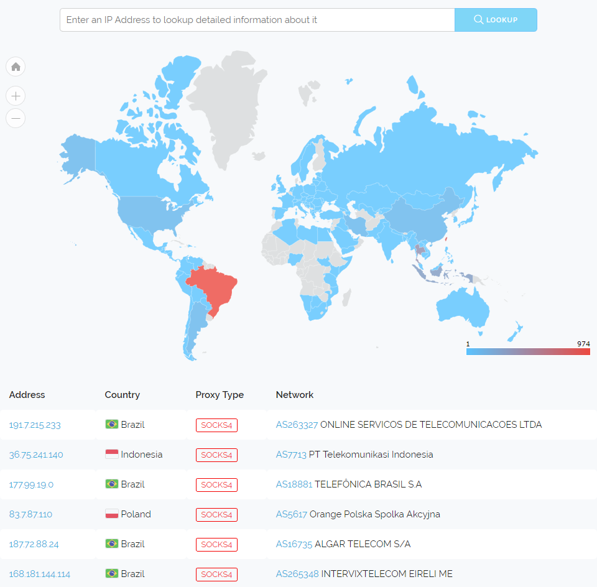Open IP address 187.72.88.24
Screen dimensions: 597x587
[x=34, y=544]
